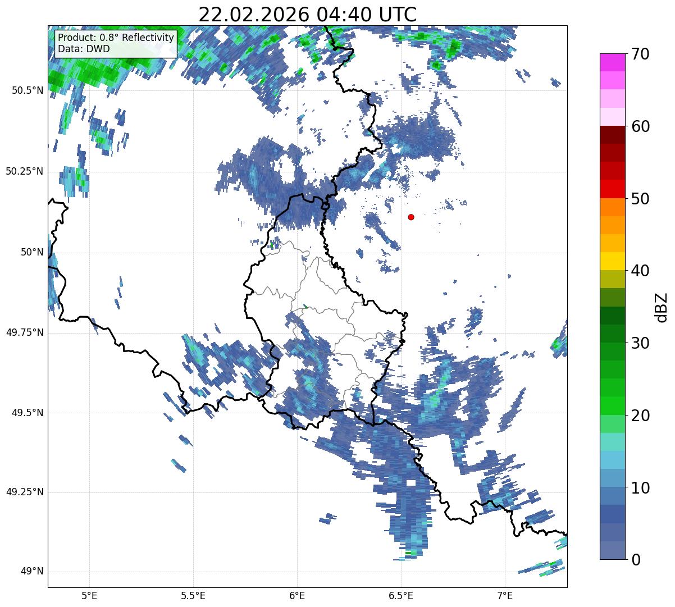Click the "Data: DWD" label
Image resolution: width=675 pixels, height=607 pixels.
click(84, 49)
